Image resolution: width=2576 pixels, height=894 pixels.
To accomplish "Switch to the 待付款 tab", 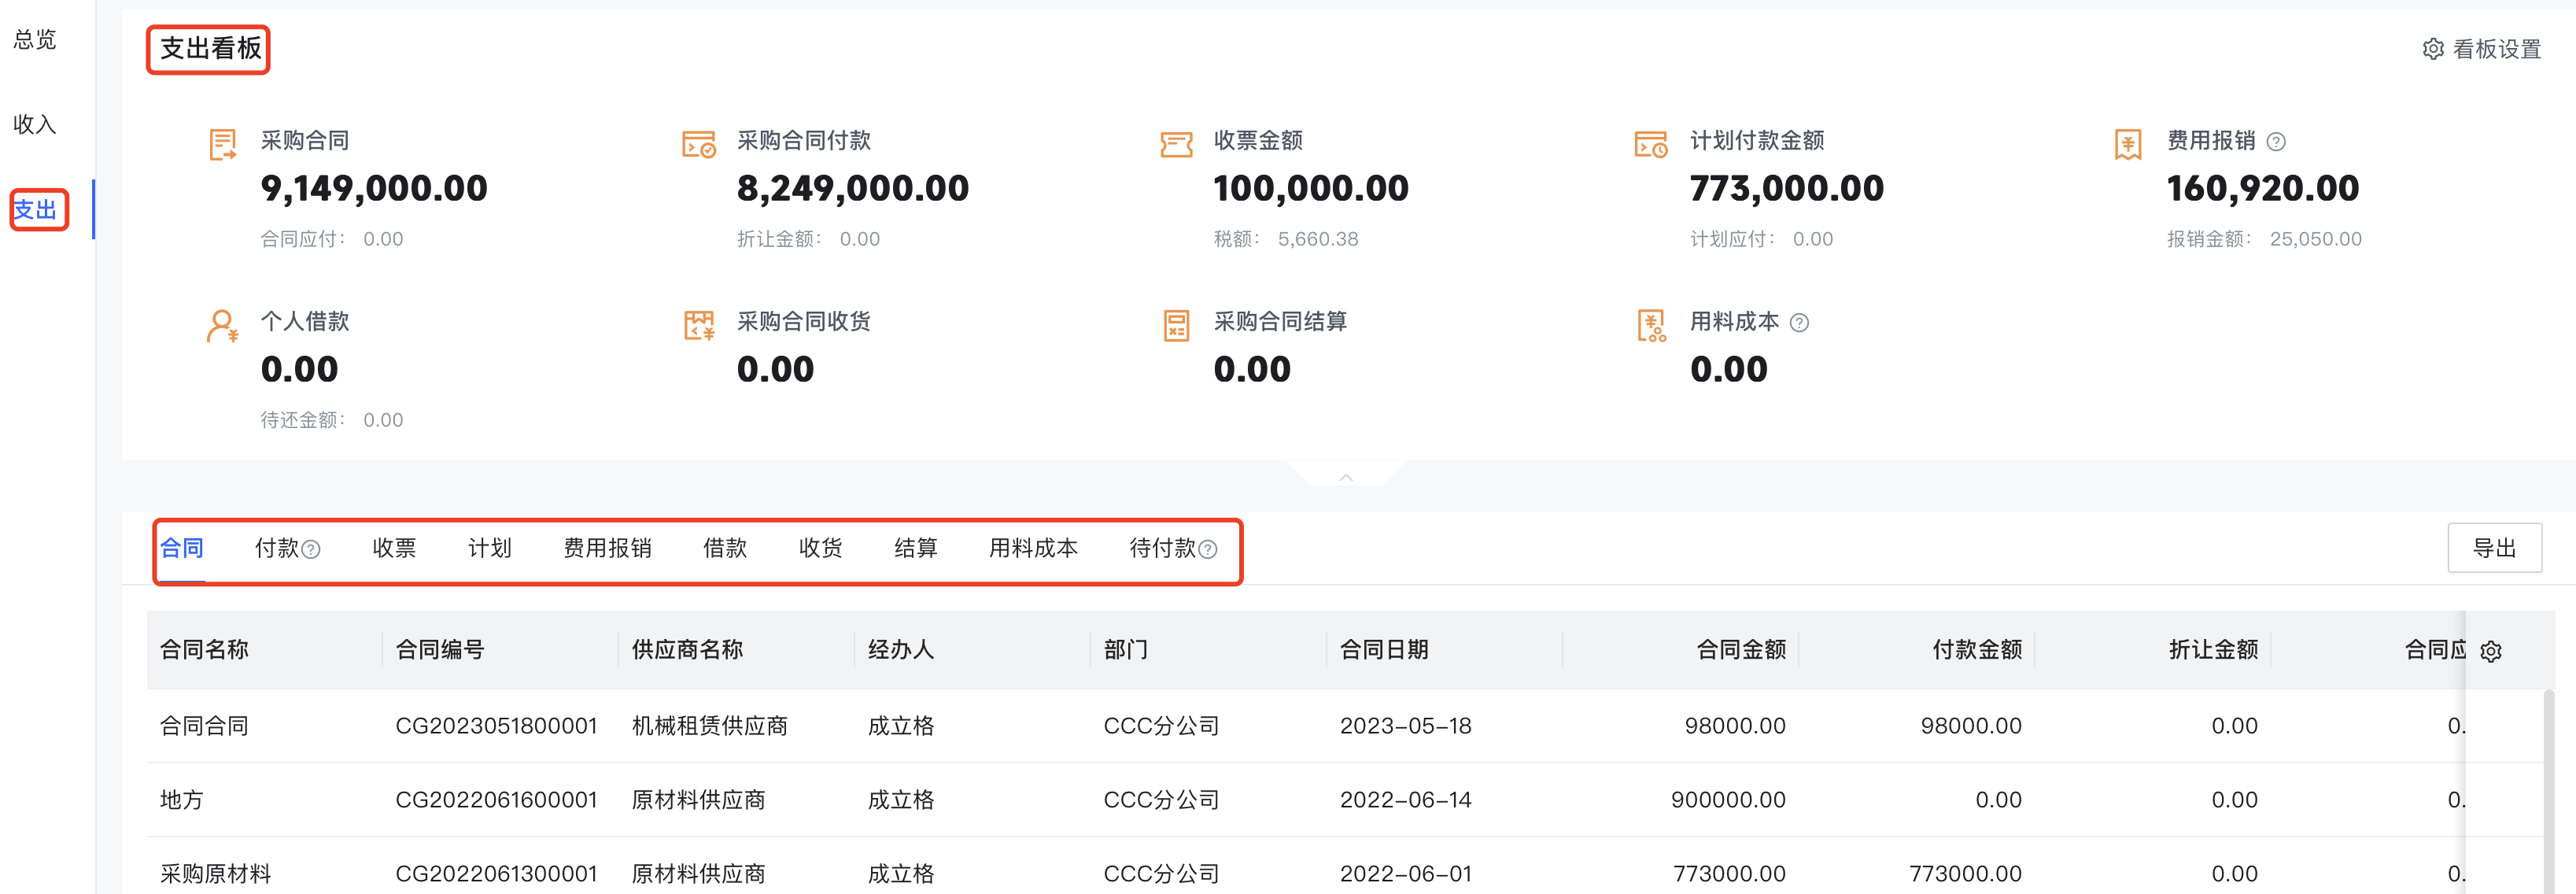I will click(1163, 548).
